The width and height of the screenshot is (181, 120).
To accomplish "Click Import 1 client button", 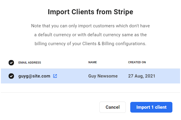I will pyautogui.click(x=151, y=107).
